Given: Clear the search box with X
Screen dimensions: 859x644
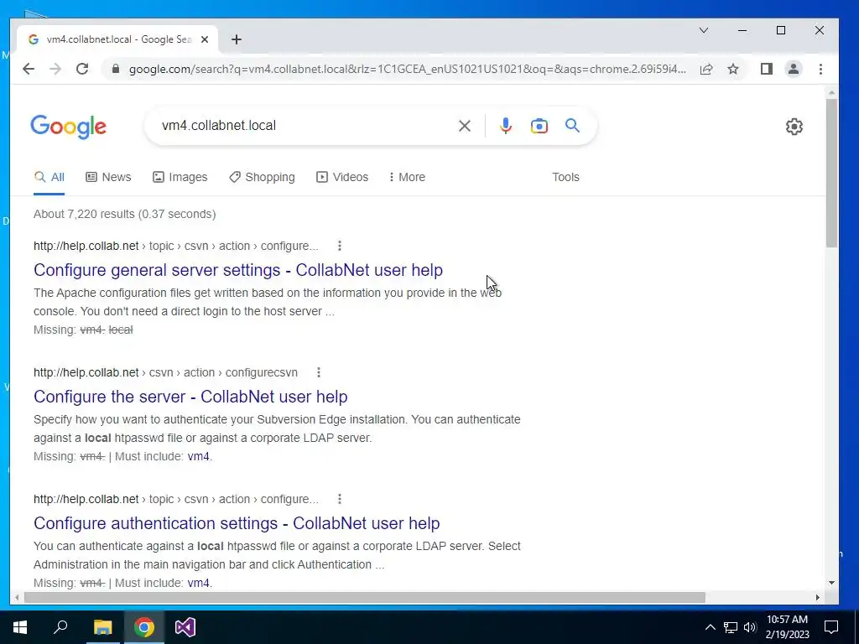Looking at the screenshot, I should tap(465, 126).
